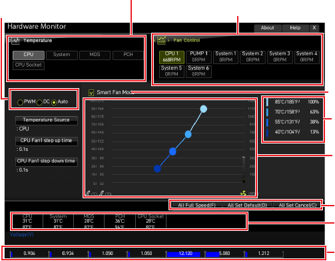Click the CPU Socket 28°C temperature readout
335x261 pixels.
(151, 222)
